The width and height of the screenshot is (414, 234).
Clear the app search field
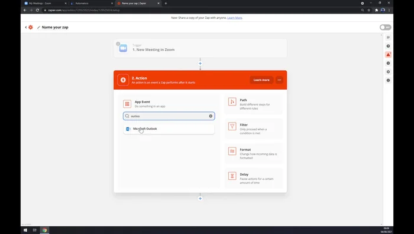(211, 116)
